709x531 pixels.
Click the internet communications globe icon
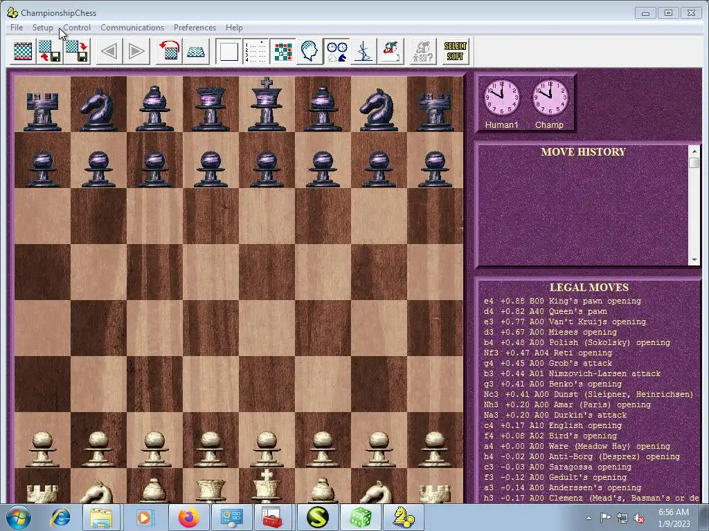[x=391, y=51]
